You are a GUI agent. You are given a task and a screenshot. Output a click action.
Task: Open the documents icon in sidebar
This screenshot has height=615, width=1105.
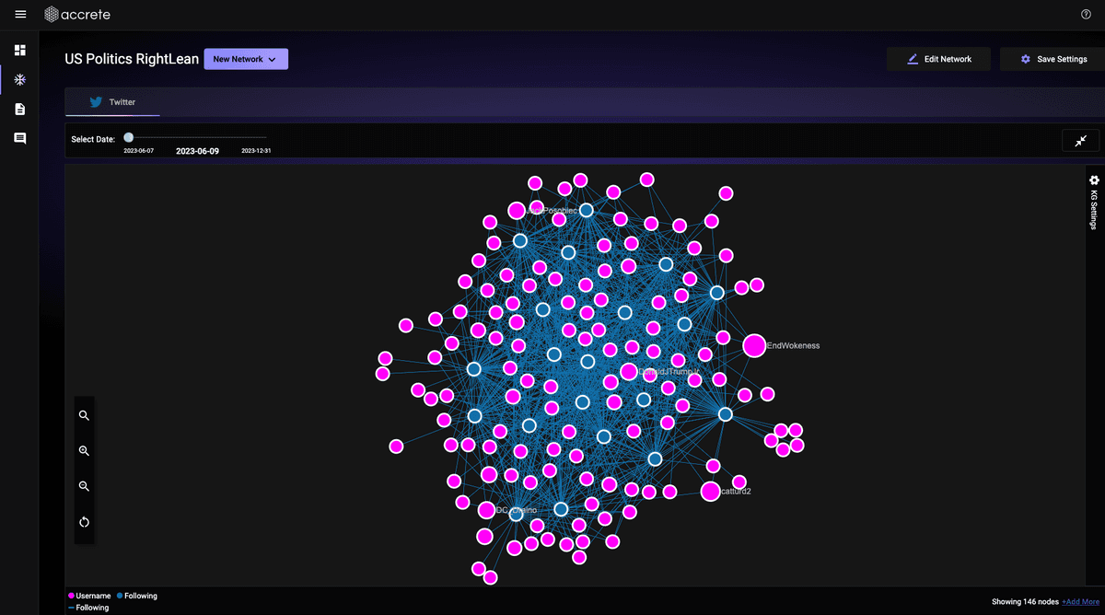(x=20, y=109)
